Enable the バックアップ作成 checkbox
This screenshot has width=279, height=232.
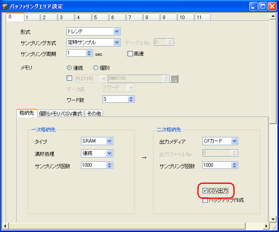[x=205, y=200]
